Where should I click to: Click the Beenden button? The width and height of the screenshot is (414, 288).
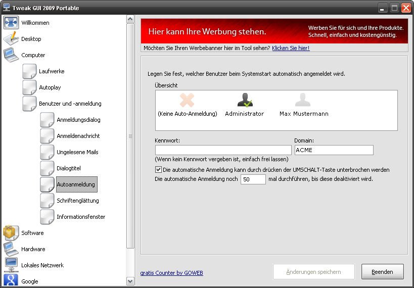(x=382, y=272)
